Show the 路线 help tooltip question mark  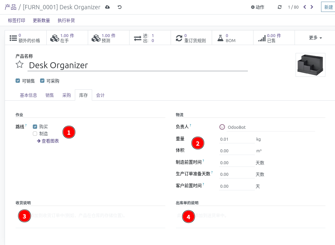pos(26,125)
